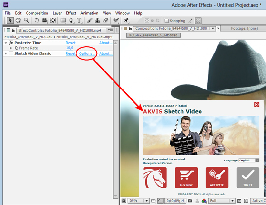Open the Edit menu
This screenshot has height=205, width=266.
(18, 13)
